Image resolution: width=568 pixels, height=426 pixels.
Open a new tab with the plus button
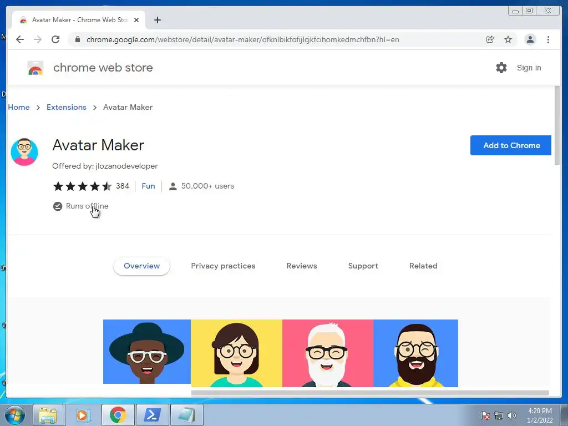(x=157, y=20)
